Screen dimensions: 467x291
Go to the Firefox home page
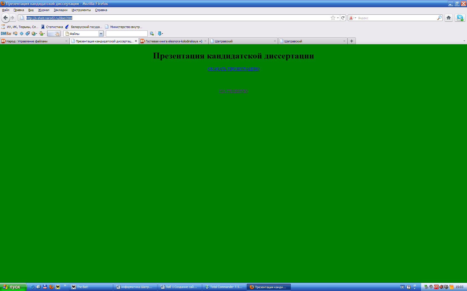[448, 18]
